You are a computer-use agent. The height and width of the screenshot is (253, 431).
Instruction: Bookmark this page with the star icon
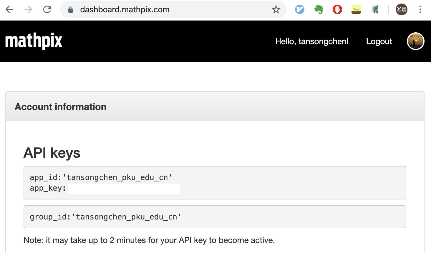coord(276,10)
